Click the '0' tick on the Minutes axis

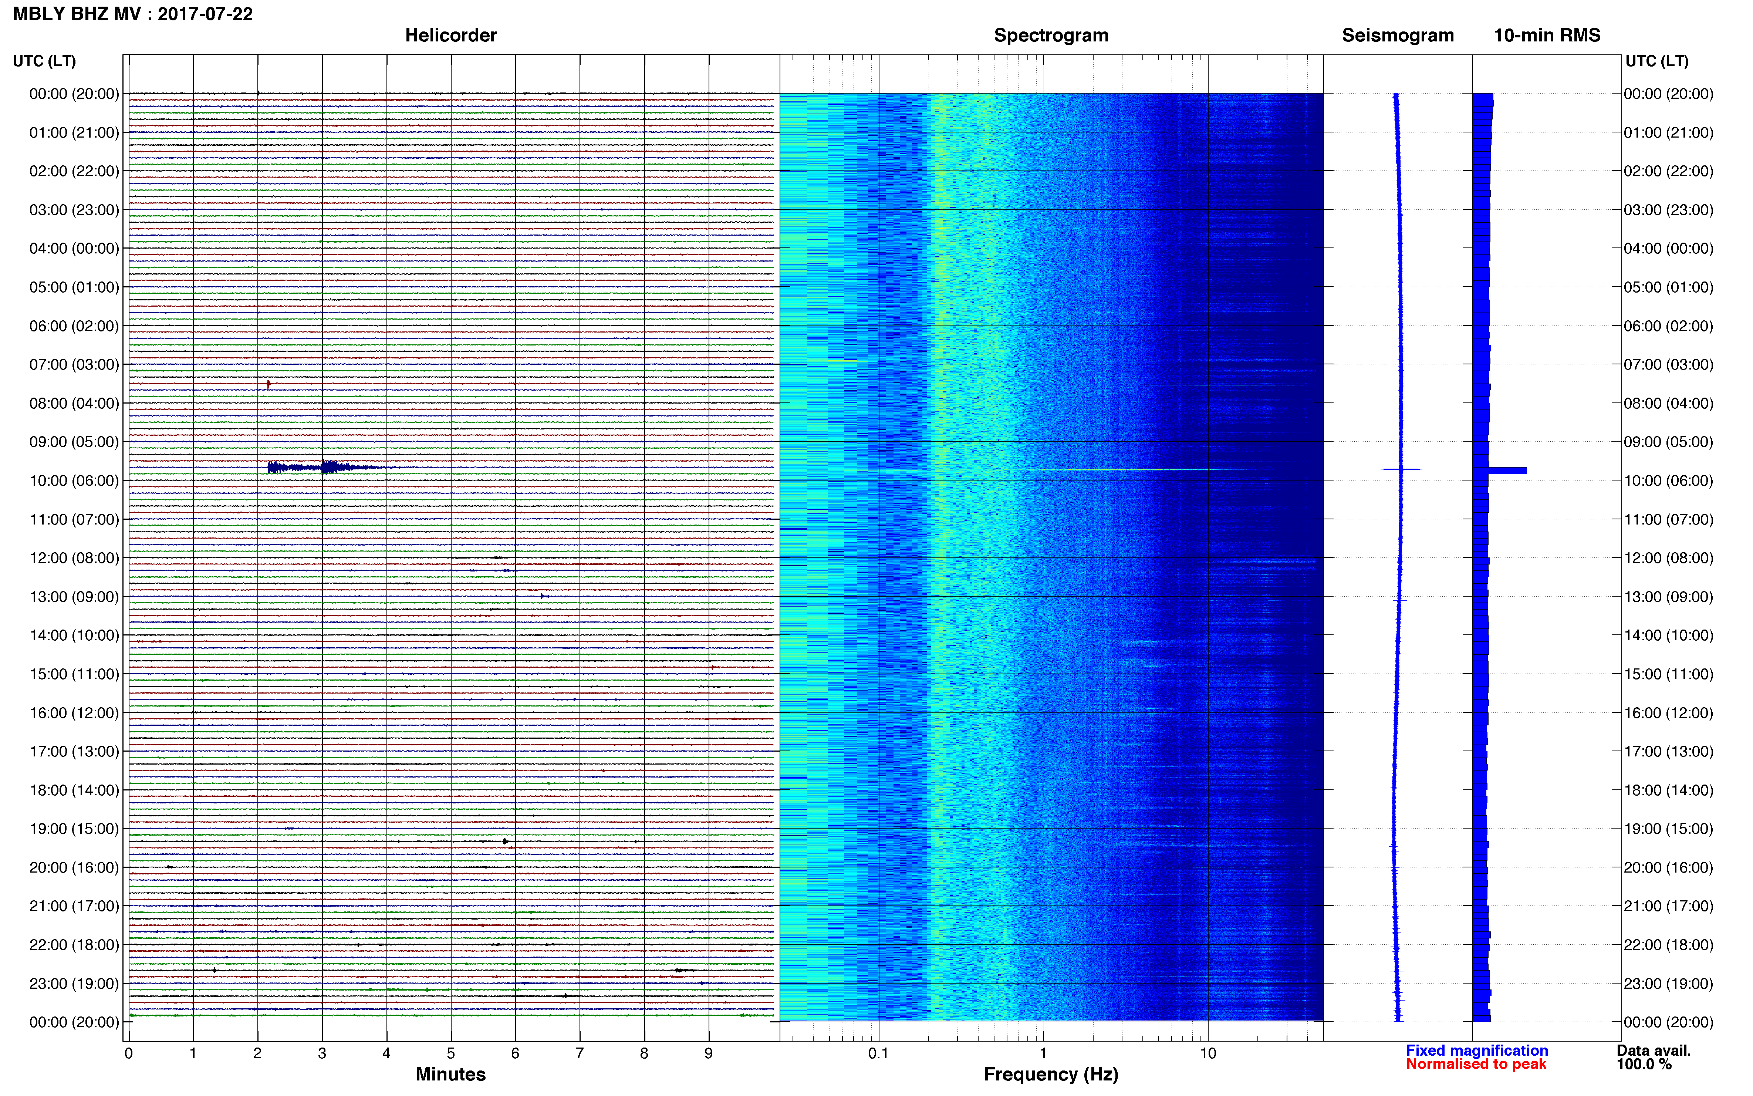click(128, 1054)
